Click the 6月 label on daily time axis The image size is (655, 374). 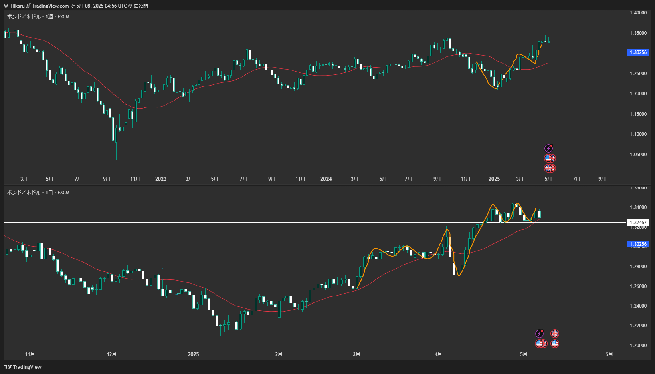click(x=609, y=354)
